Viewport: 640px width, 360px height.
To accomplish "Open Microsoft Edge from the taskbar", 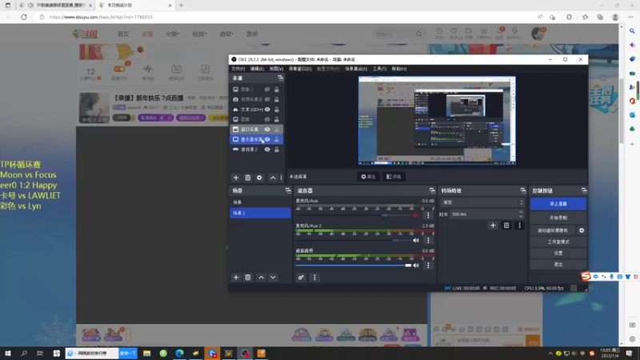I will click(179, 354).
